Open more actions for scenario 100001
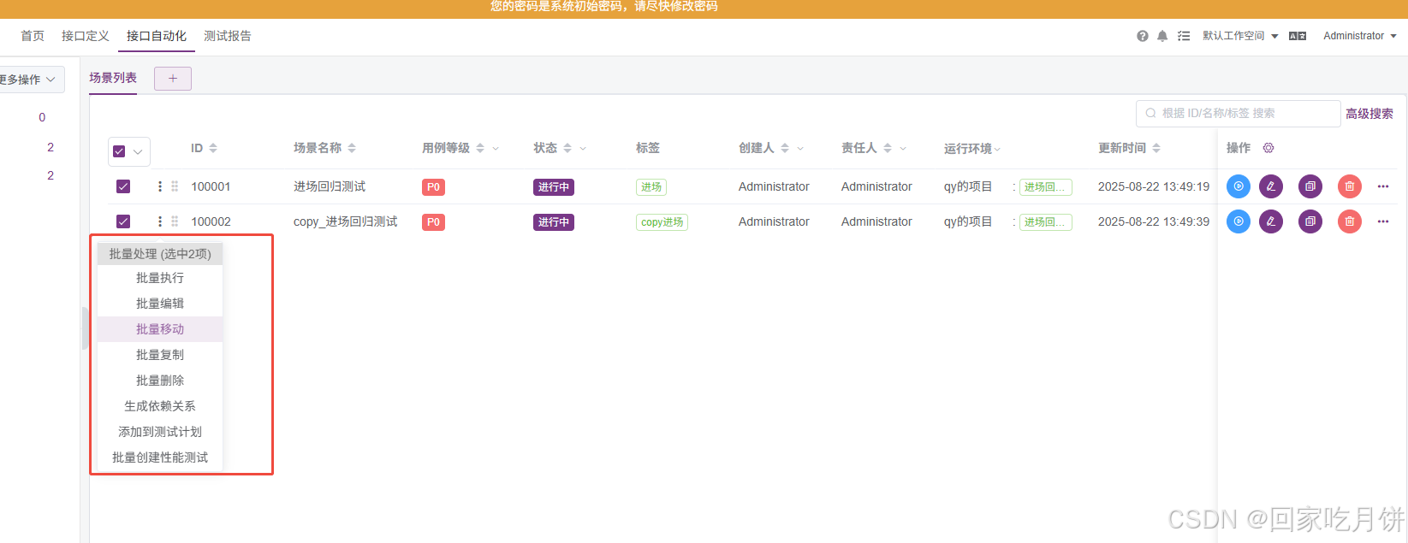This screenshot has width=1408, height=543. 1383,186
